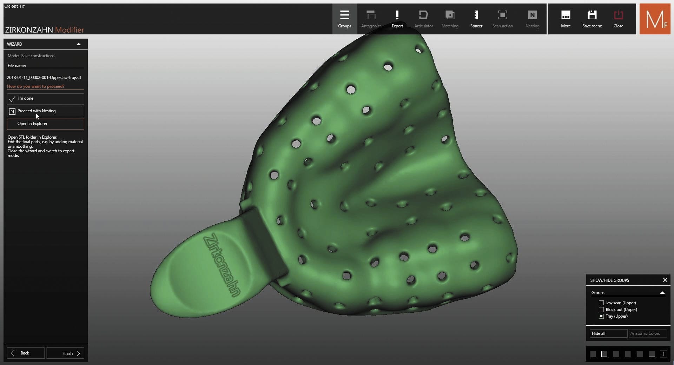This screenshot has height=365, width=674.
Task: Click the 'Mode: Save constructions' label
Action: [x=31, y=55]
